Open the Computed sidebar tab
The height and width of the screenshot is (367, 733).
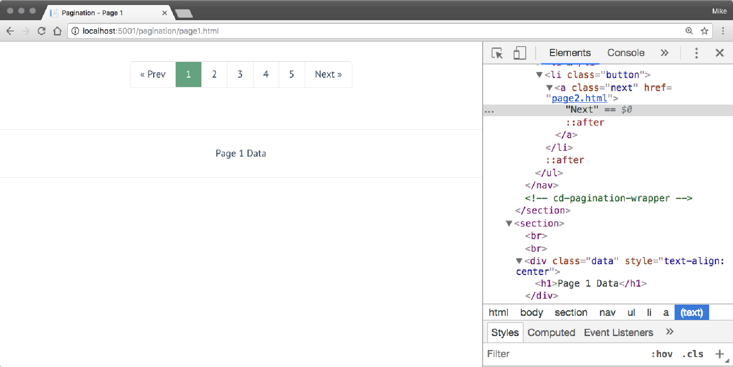click(551, 332)
